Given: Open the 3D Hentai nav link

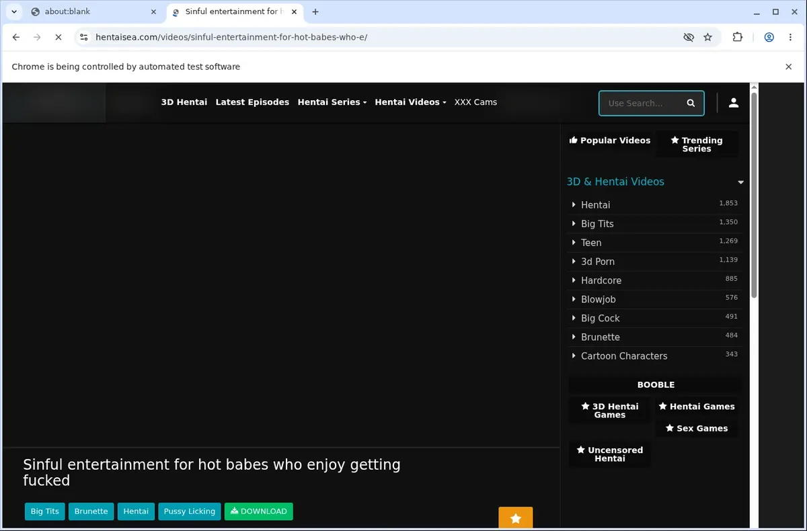Looking at the screenshot, I should click(184, 102).
